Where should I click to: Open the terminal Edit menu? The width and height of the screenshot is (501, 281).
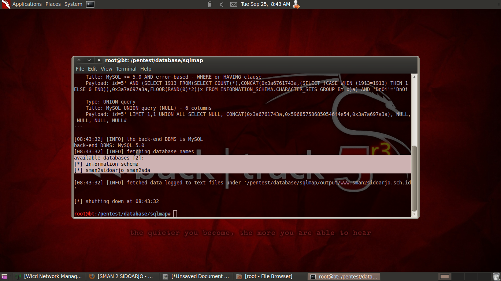pos(93,69)
